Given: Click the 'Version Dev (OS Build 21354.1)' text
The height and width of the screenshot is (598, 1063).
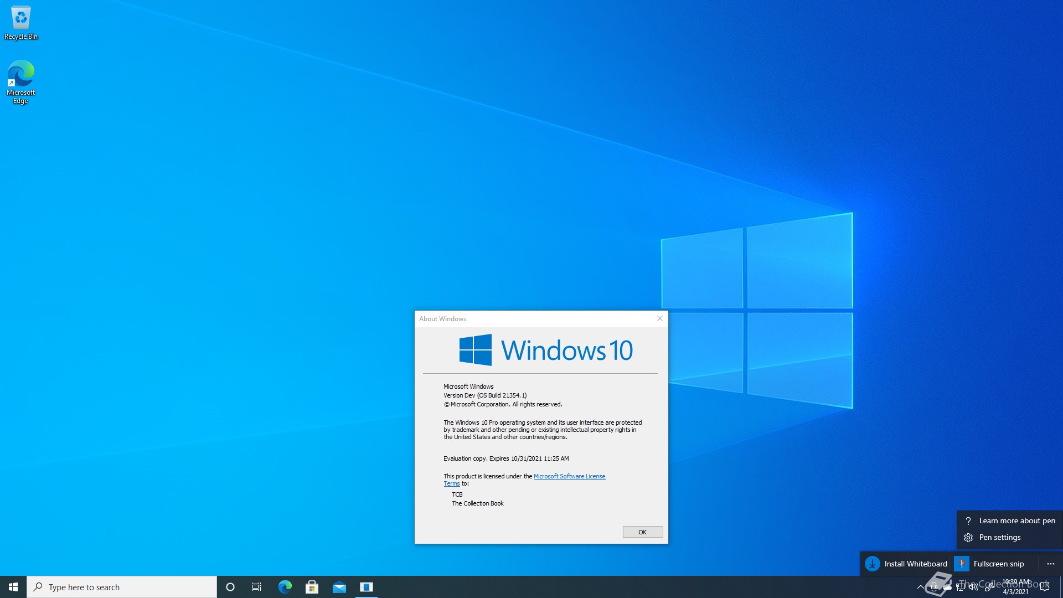Looking at the screenshot, I should click(485, 395).
